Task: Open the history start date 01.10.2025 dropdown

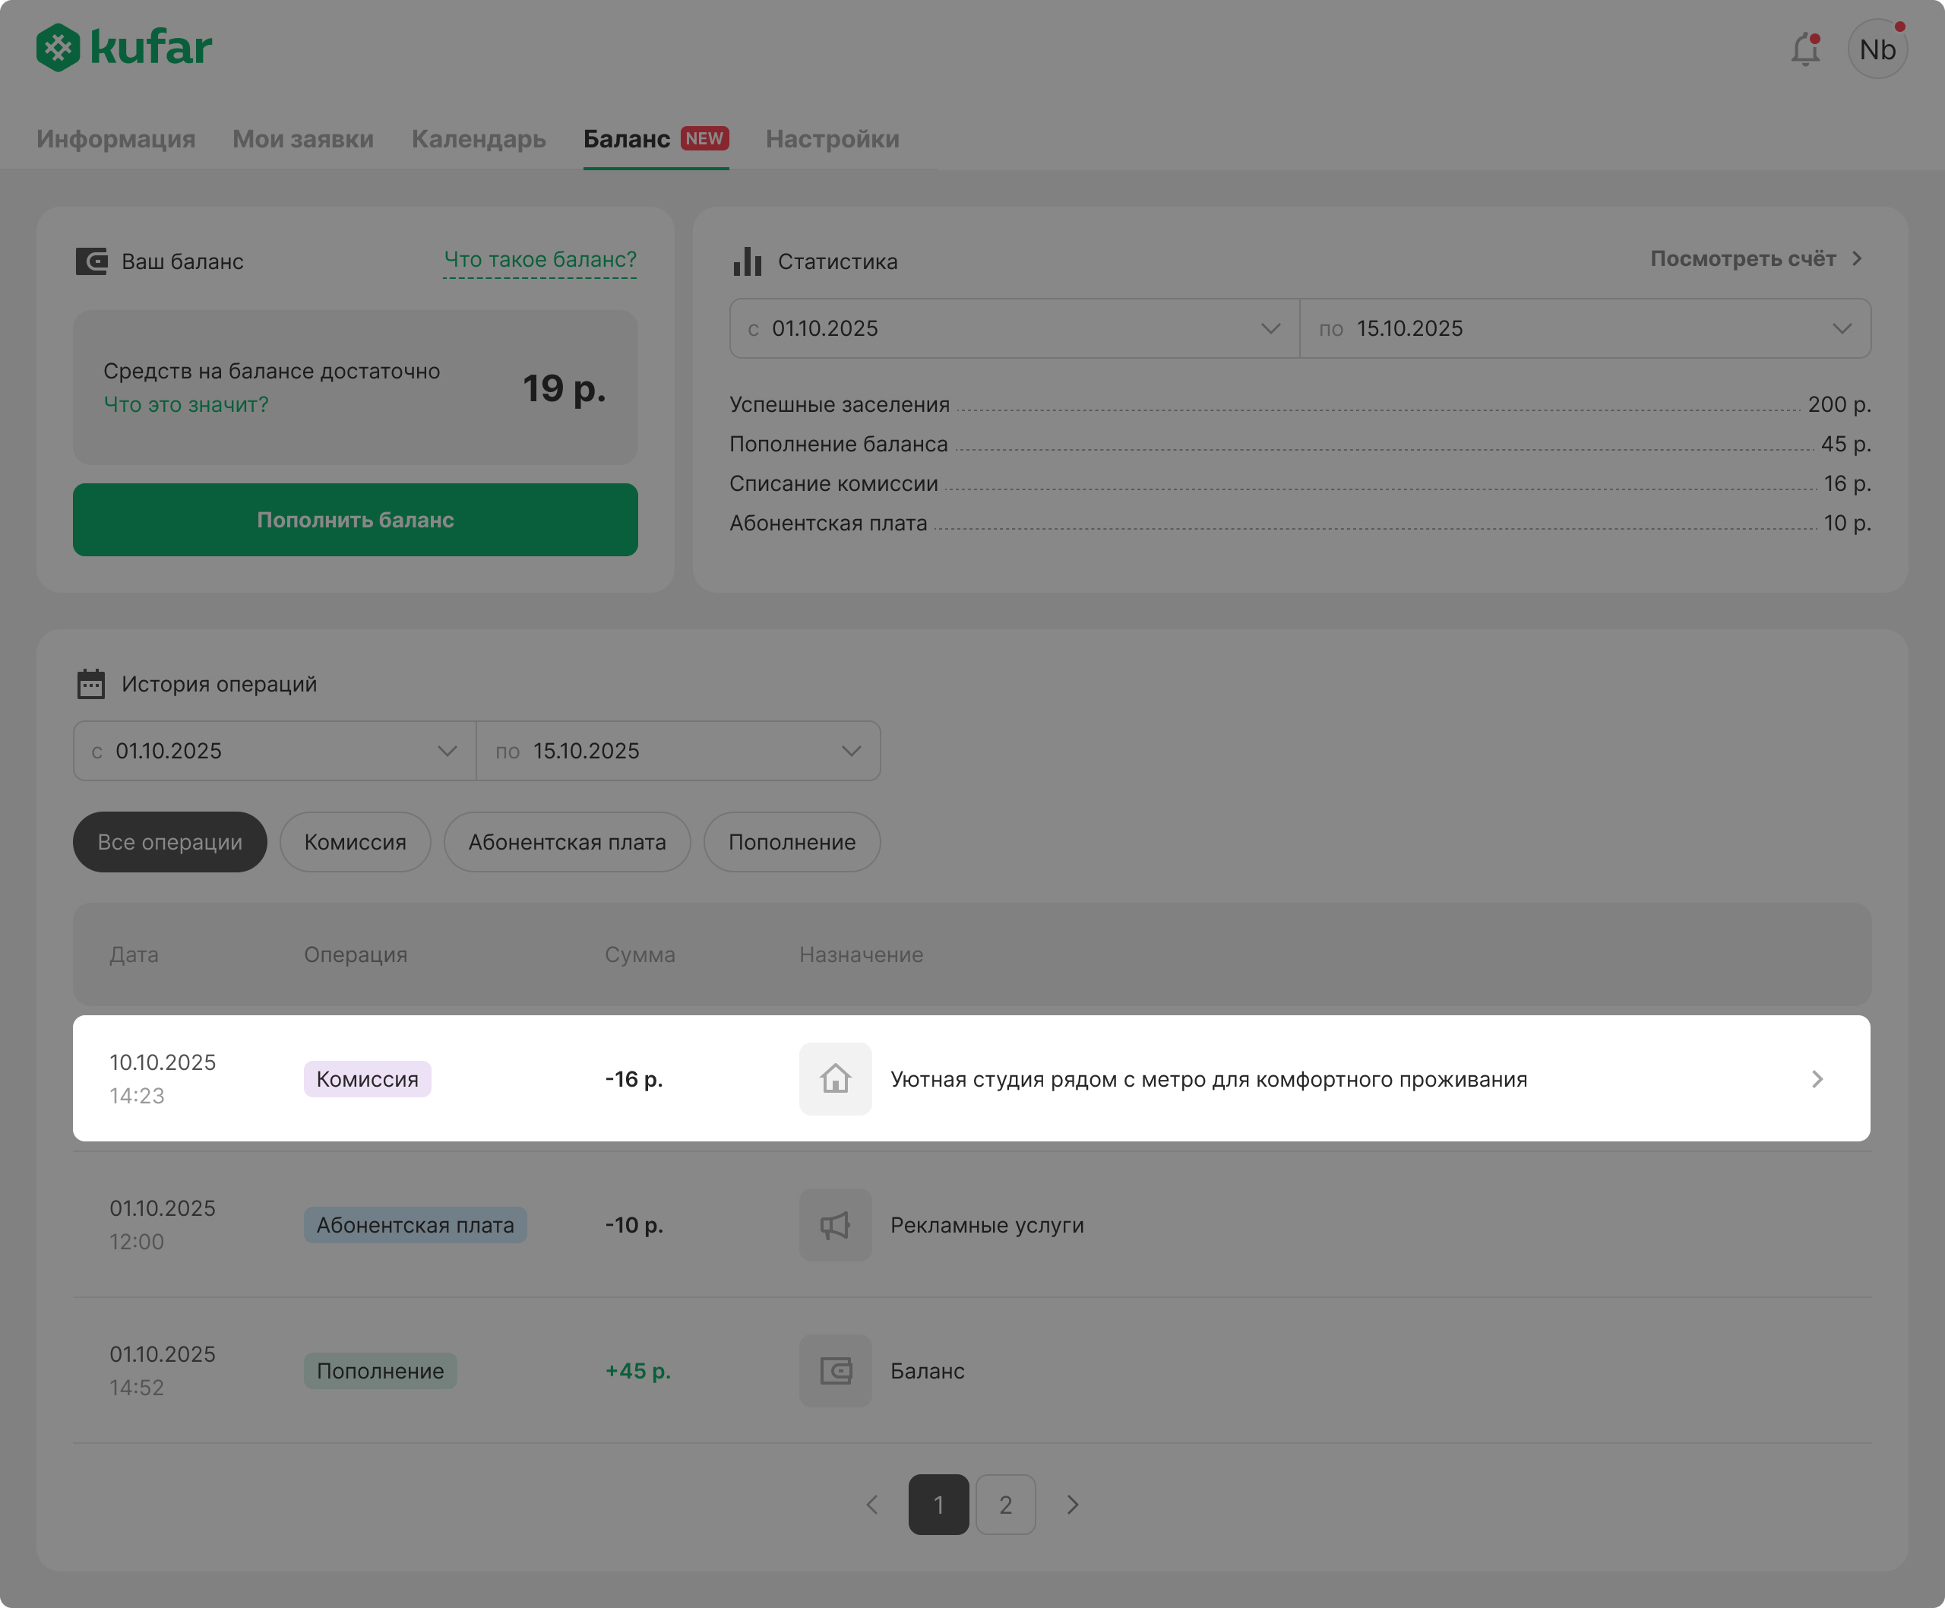Action: point(275,752)
